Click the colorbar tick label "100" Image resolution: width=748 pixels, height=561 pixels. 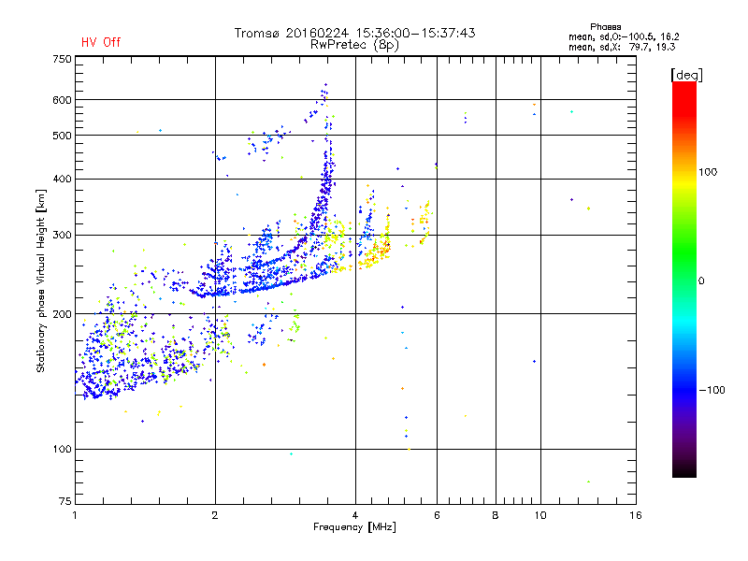[x=708, y=172]
